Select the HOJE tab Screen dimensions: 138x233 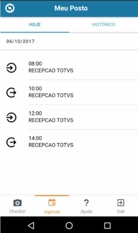coord(35,25)
